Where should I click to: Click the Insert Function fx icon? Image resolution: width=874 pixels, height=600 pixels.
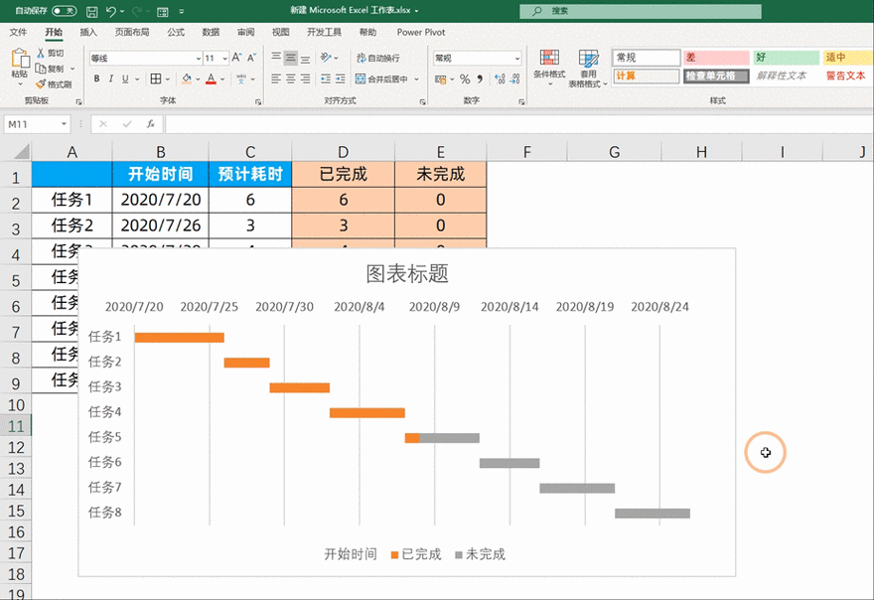pyautogui.click(x=150, y=124)
